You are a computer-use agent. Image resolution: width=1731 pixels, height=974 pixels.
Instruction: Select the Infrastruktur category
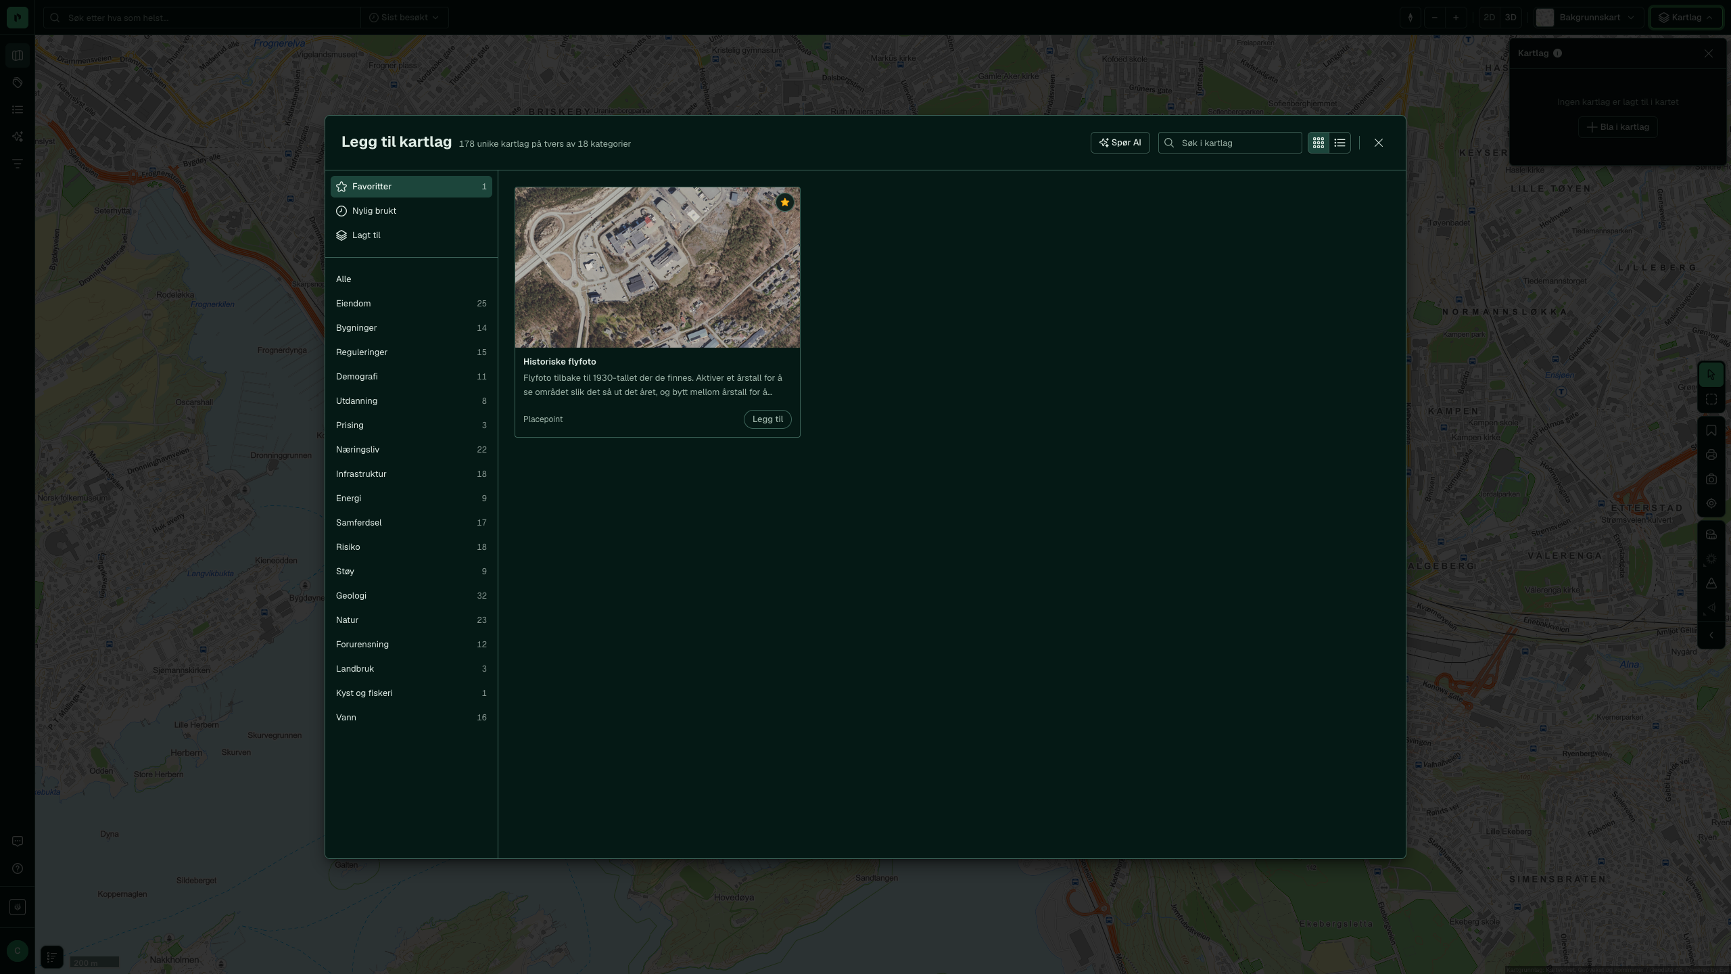tap(411, 474)
